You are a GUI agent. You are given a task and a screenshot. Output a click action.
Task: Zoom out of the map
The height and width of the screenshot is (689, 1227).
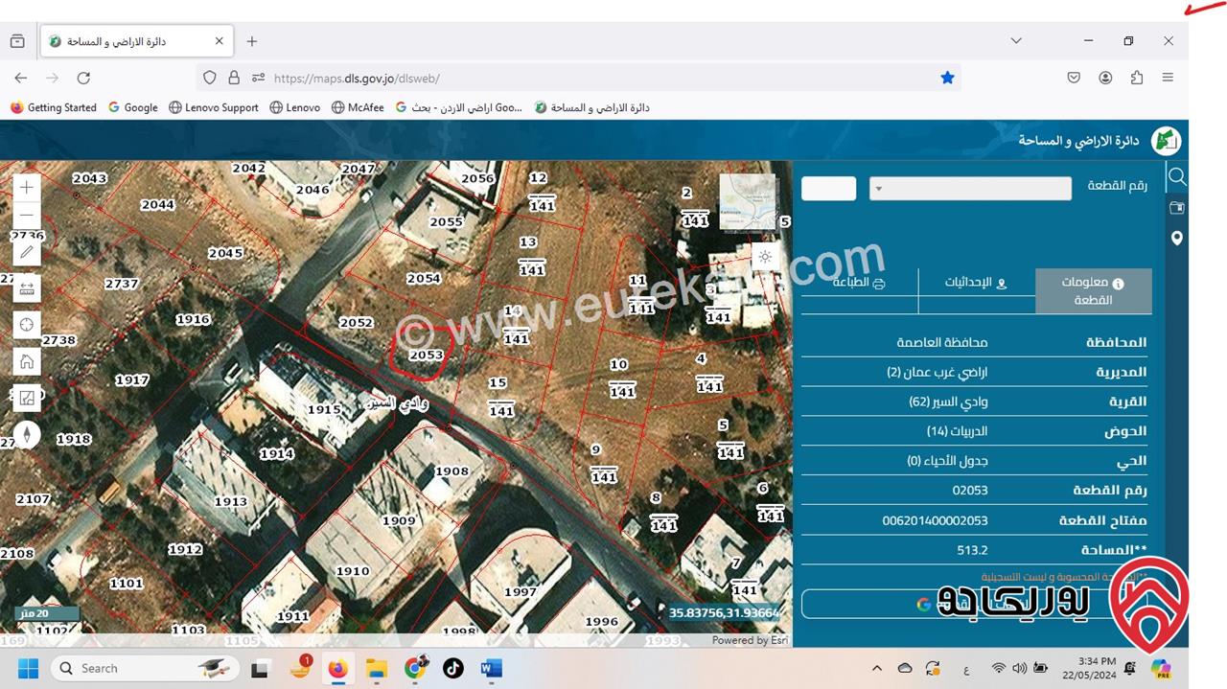[27, 217]
